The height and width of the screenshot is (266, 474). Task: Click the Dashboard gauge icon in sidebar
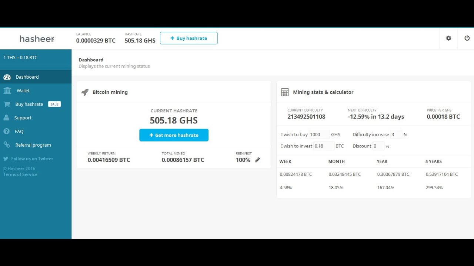click(7, 77)
